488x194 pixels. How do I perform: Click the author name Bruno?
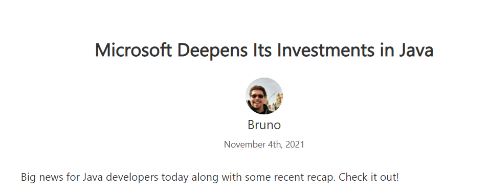[x=264, y=125]
